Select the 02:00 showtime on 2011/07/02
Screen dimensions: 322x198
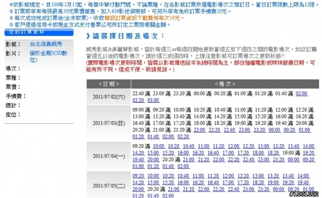(301, 94)
